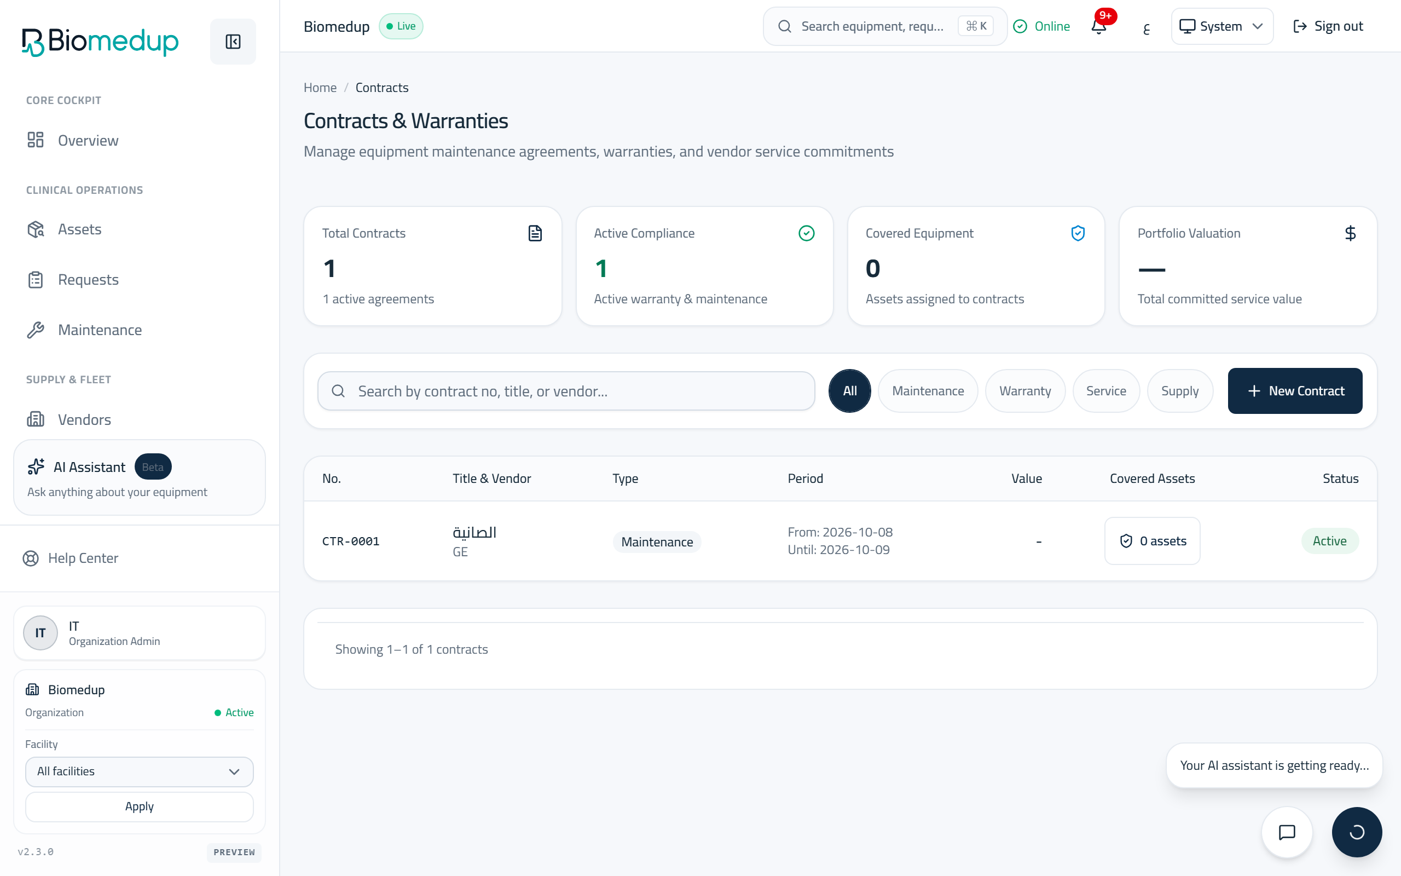Image resolution: width=1401 pixels, height=876 pixels.
Task: Open the System theme dropdown
Action: (x=1221, y=26)
